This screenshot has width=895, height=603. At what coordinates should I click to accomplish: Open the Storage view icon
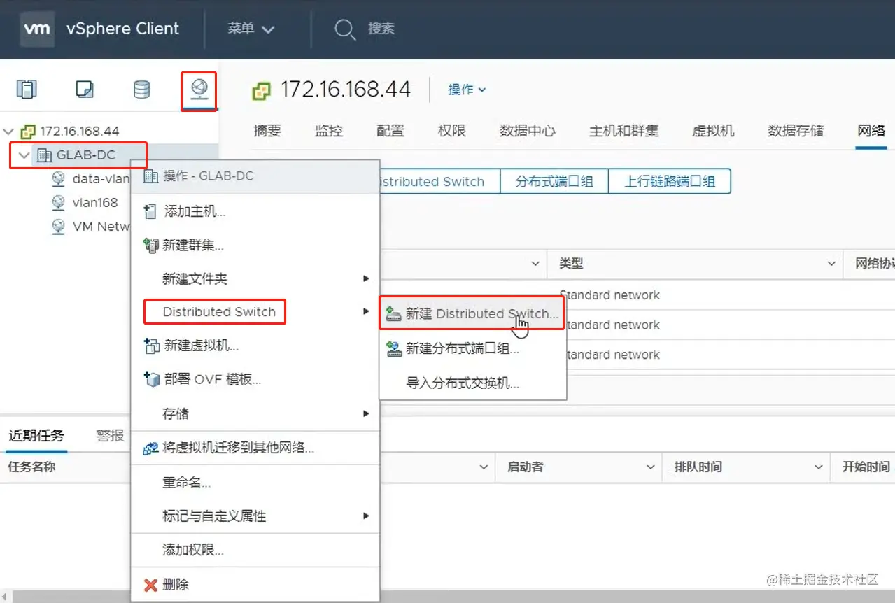point(141,90)
